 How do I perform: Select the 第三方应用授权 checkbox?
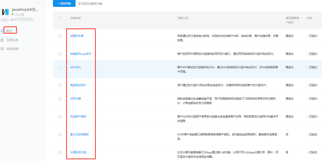pos(60,134)
